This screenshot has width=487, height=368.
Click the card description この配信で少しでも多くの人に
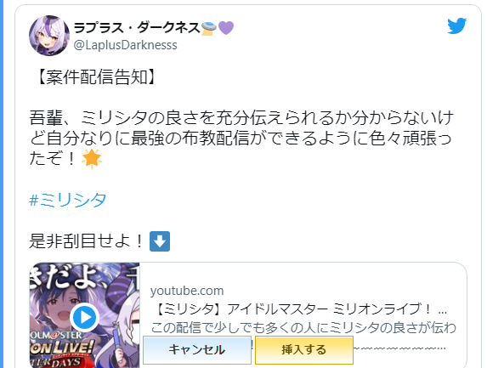click(x=303, y=327)
